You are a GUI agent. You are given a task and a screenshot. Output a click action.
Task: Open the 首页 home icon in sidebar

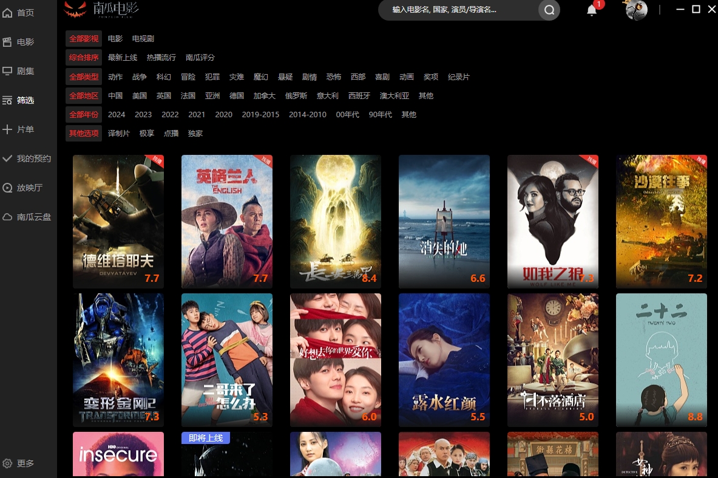pyautogui.click(x=7, y=13)
